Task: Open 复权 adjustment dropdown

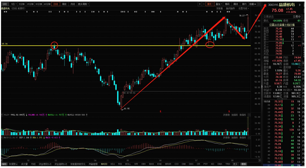Action: click(210, 4)
